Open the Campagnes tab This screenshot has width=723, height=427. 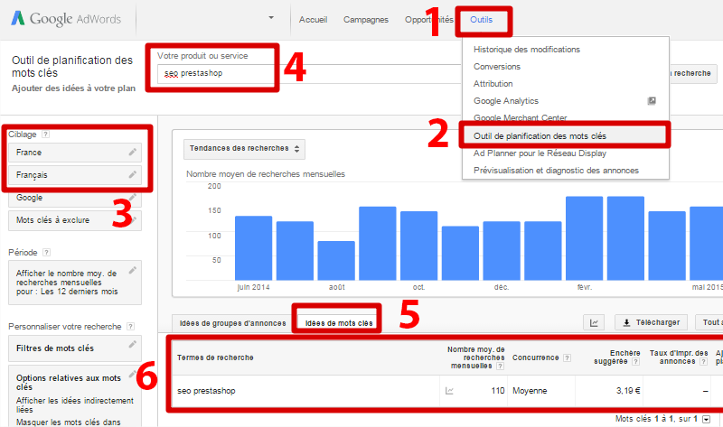(366, 20)
